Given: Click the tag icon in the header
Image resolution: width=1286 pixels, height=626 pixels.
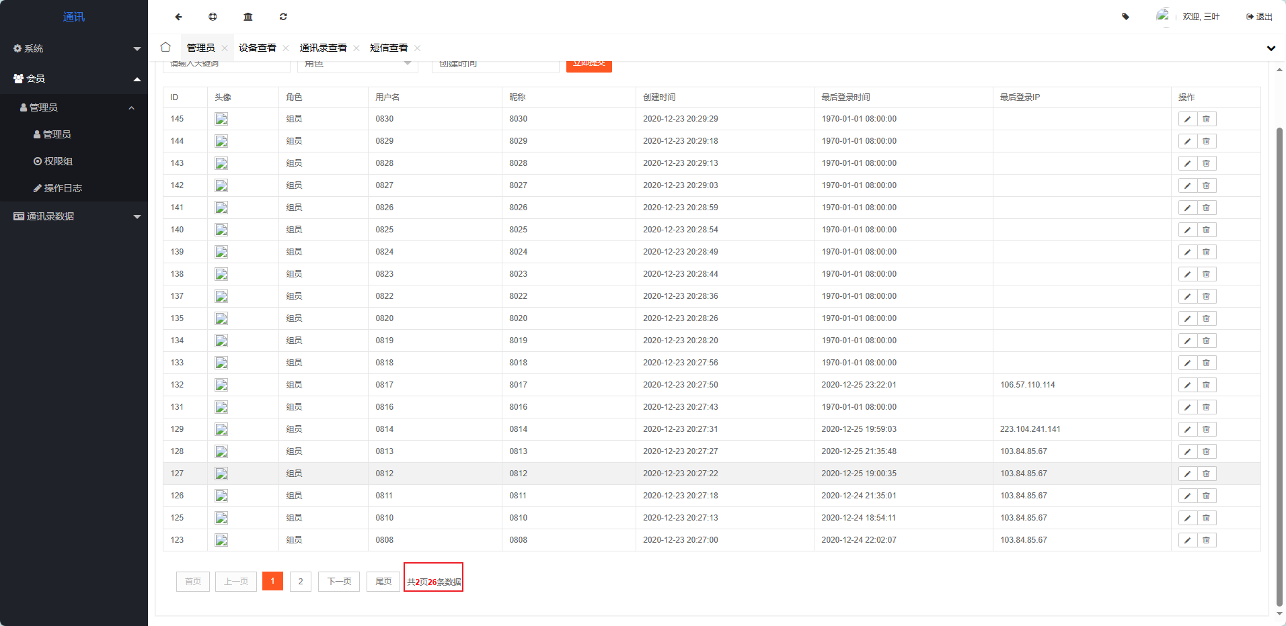Looking at the screenshot, I should (1125, 17).
